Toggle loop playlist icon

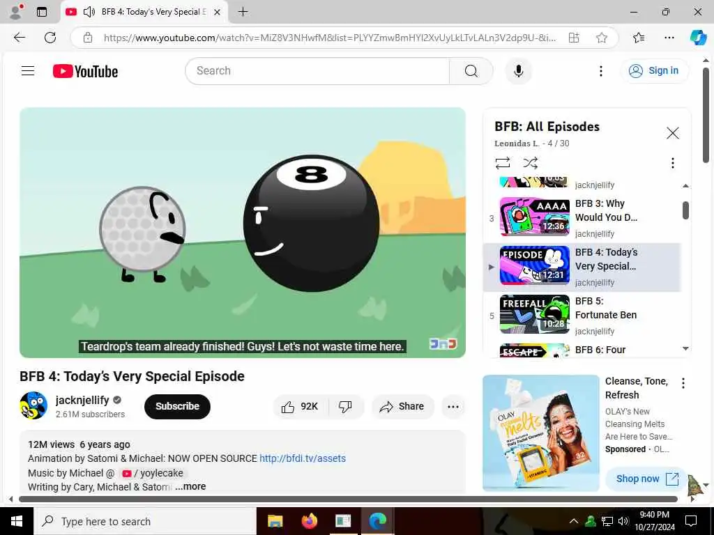click(x=503, y=163)
